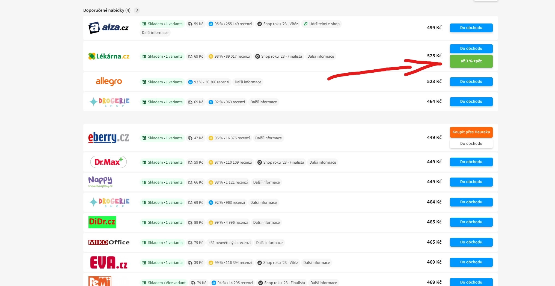Click Do obchodu for DiDr.cz
This screenshot has width=555, height=286.
471,222
